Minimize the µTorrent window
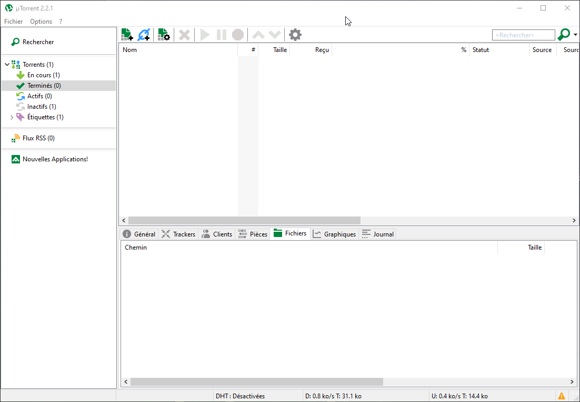Image resolution: width=580 pixels, height=402 pixels. [519, 8]
